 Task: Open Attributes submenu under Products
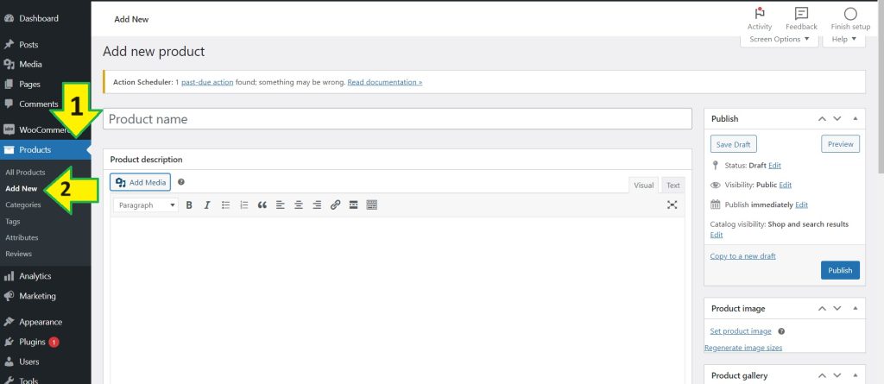(x=22, y=237)
